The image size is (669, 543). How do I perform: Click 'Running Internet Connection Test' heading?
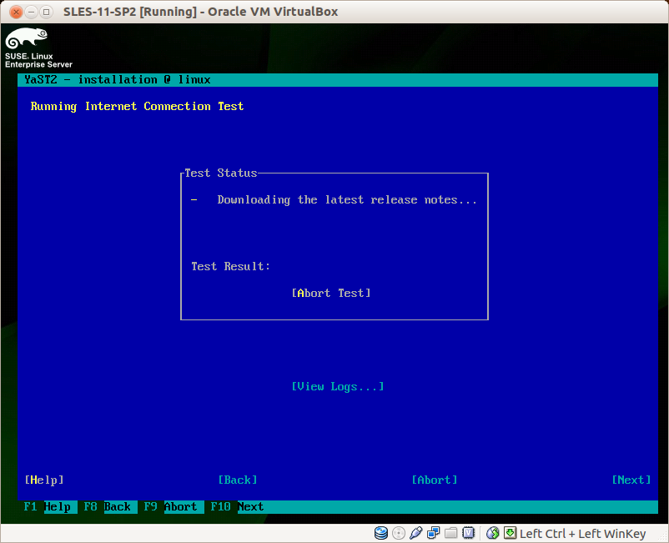tap(137, 106)
